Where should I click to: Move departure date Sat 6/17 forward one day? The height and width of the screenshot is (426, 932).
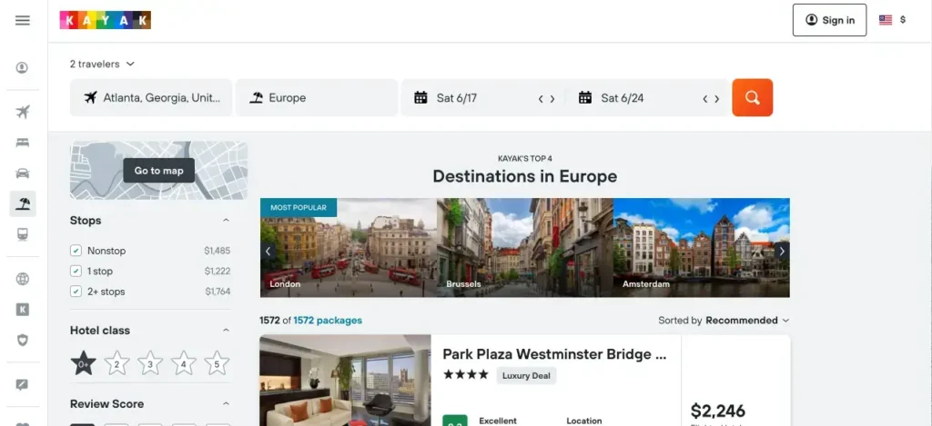point(552,99)
